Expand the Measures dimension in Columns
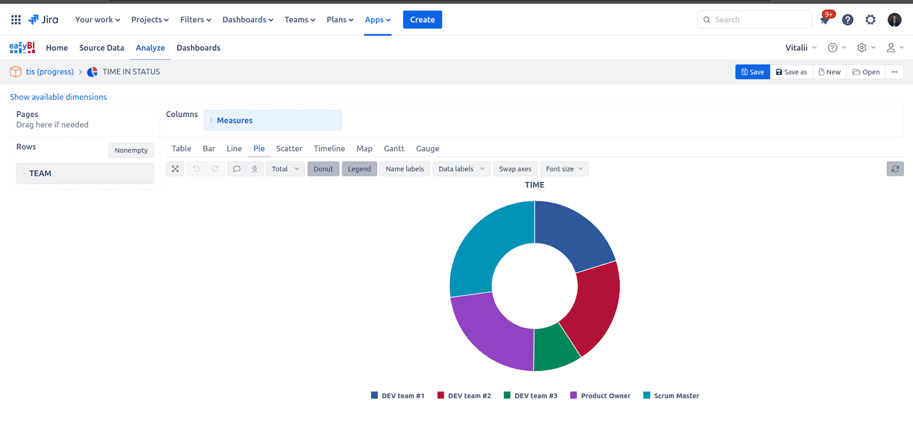The width and height of the screenshot is (913, 424). (272, 120)
